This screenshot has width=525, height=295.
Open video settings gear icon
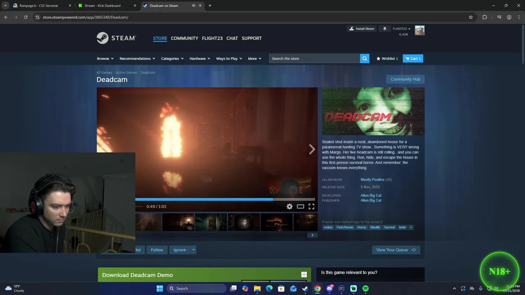pos(290,206)
